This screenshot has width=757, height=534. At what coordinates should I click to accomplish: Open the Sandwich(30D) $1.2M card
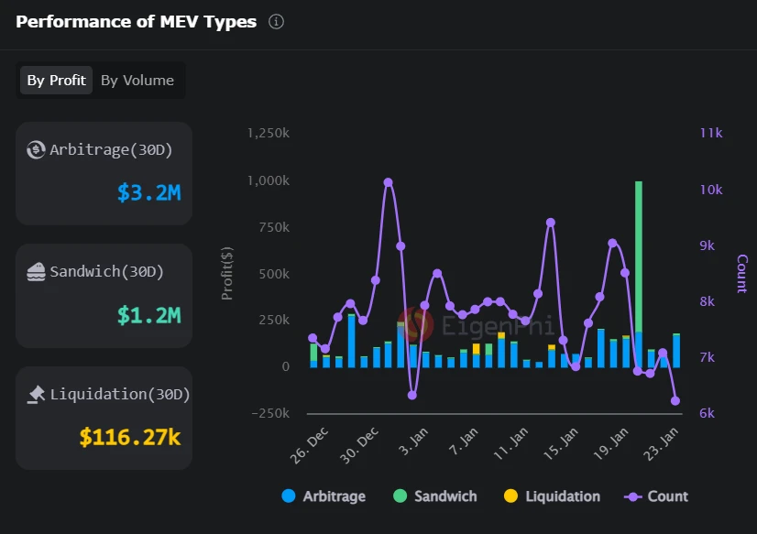point(104,295)
